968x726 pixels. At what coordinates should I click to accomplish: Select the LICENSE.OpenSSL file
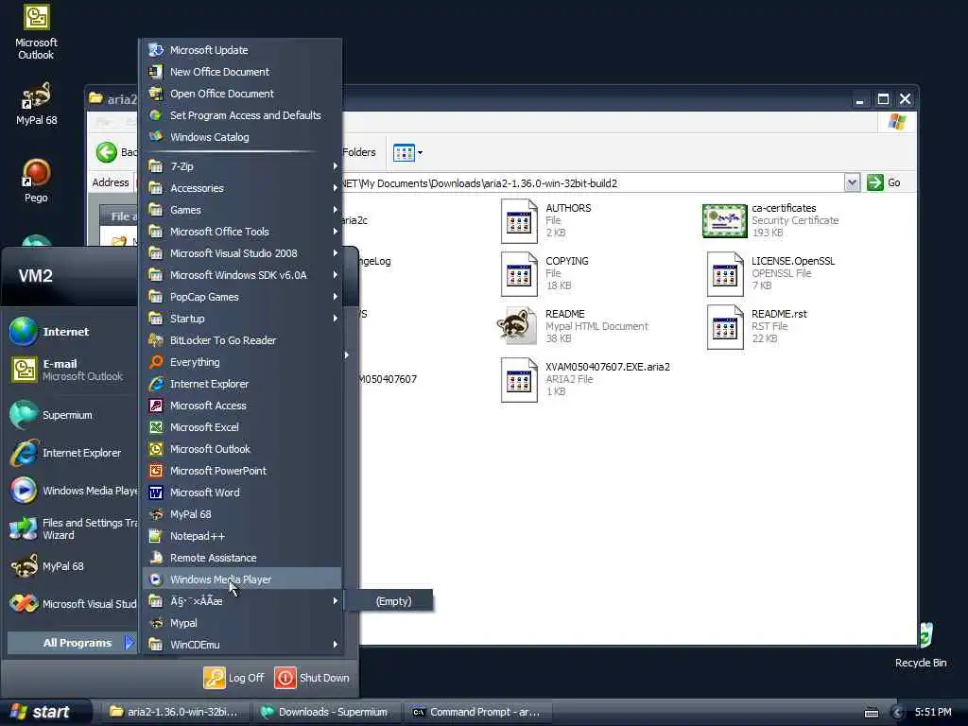pyautogui.click(x=771, y=273)
